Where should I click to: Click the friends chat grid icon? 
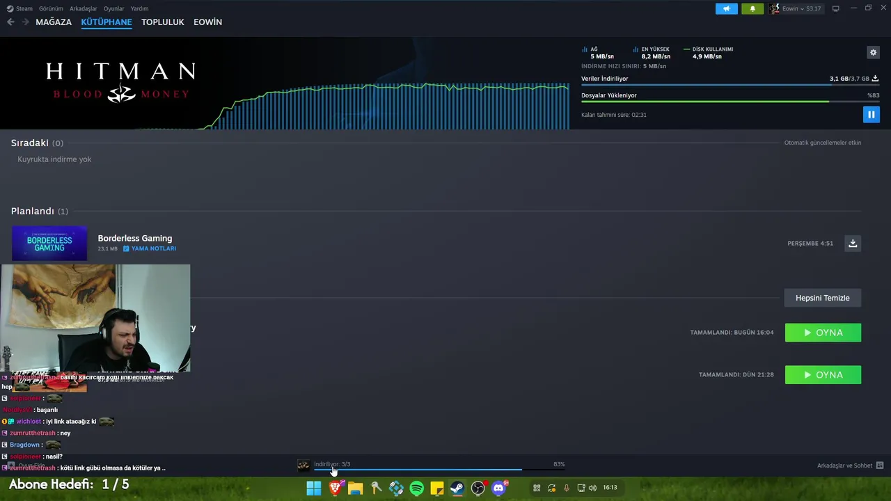[880, 466]
